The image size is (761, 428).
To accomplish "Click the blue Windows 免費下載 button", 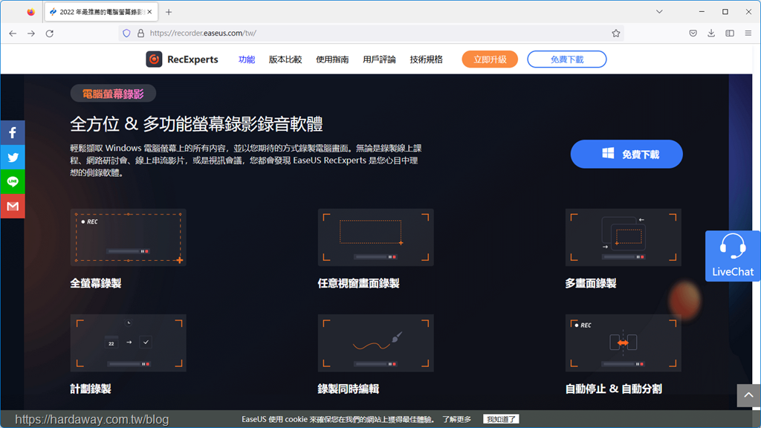I will tap(626, 155).
